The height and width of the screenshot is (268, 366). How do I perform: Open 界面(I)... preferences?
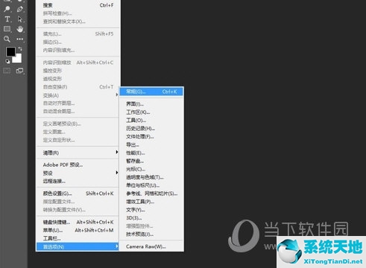(151, 103)
